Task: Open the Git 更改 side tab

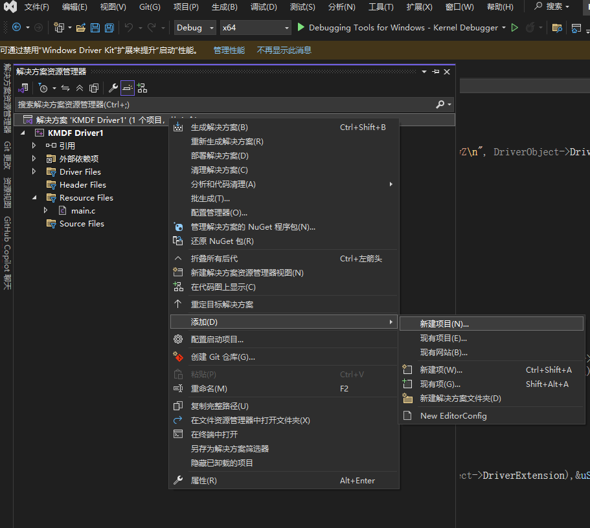Action: [7, 155]
